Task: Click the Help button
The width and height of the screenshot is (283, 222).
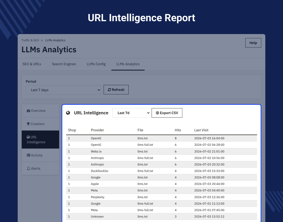Action: pos(253,43)
